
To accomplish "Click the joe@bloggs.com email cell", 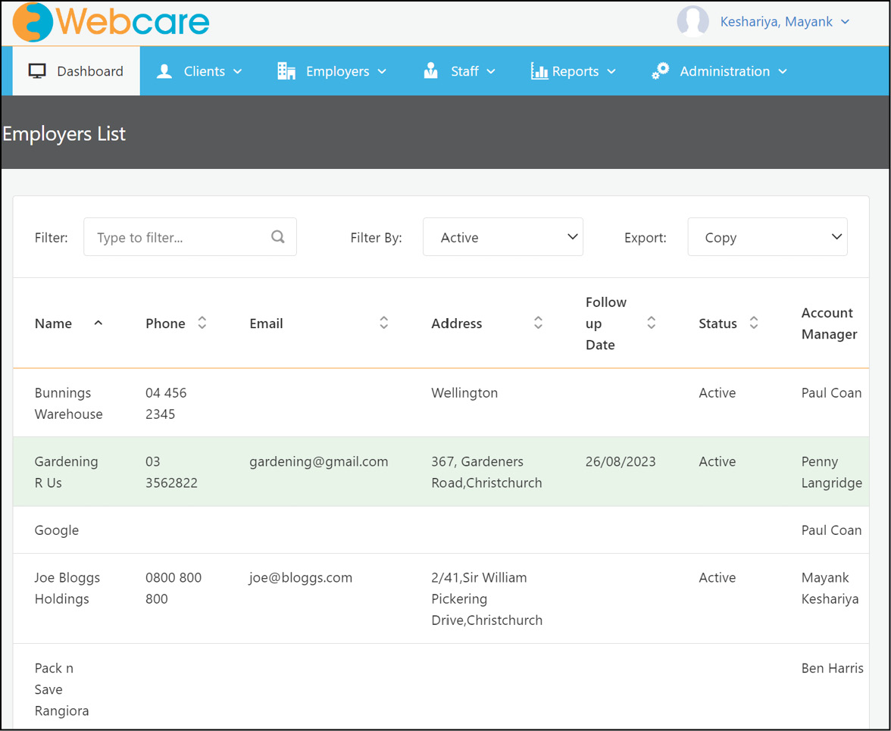I will click(x=301, y=578).
